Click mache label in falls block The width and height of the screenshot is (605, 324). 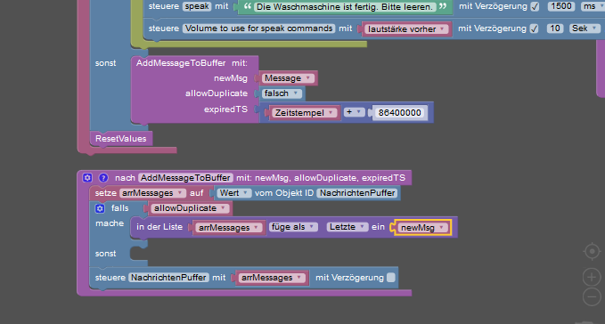[110, 223]
